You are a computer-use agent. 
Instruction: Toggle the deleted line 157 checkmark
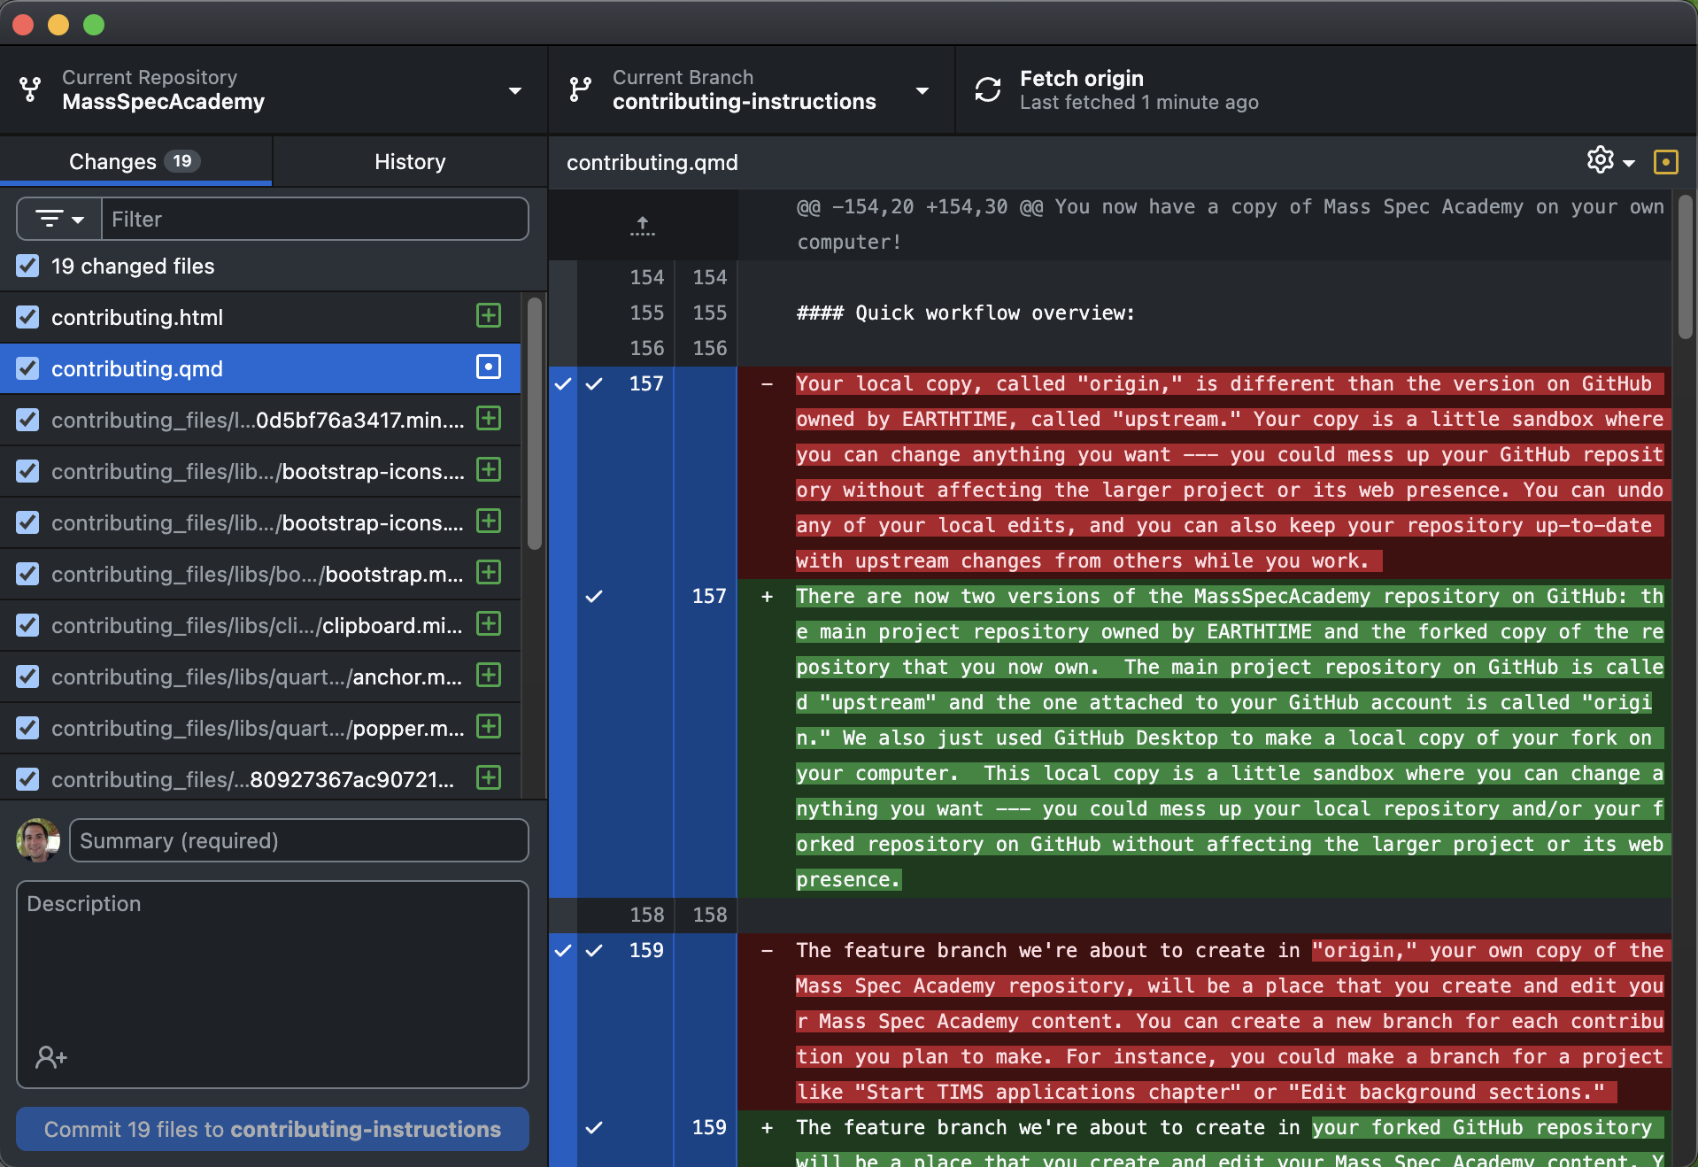[594, 383]
